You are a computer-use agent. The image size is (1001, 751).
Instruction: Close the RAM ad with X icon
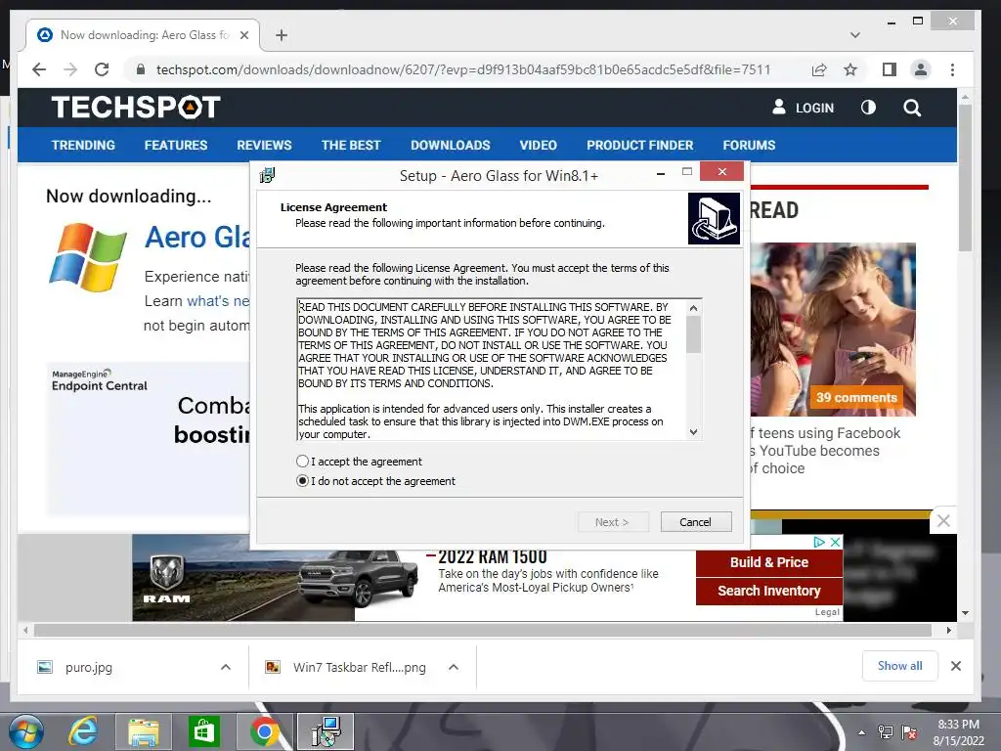tap(835, 542)
